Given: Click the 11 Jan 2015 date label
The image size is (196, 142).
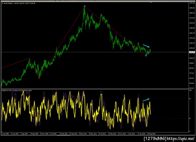Looking at the screenshot, I should (141, 134).
